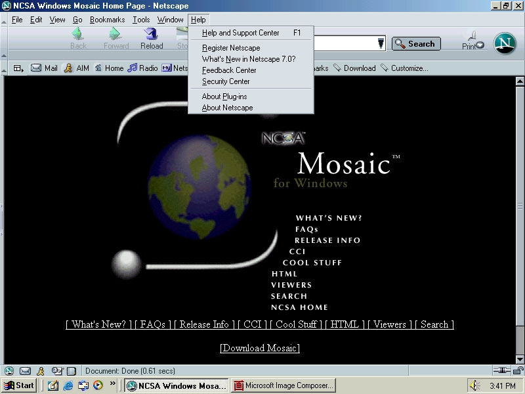Click the Search button beside URL bar

(x=416, y=44)
